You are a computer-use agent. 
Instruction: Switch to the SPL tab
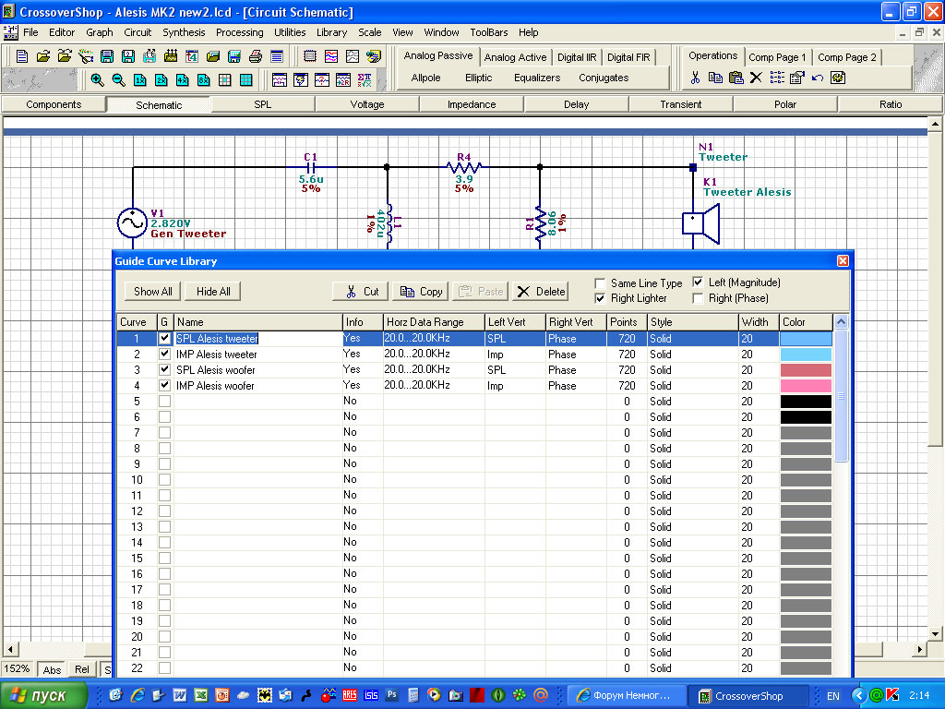pyautogui.click(x=263, y=104)
